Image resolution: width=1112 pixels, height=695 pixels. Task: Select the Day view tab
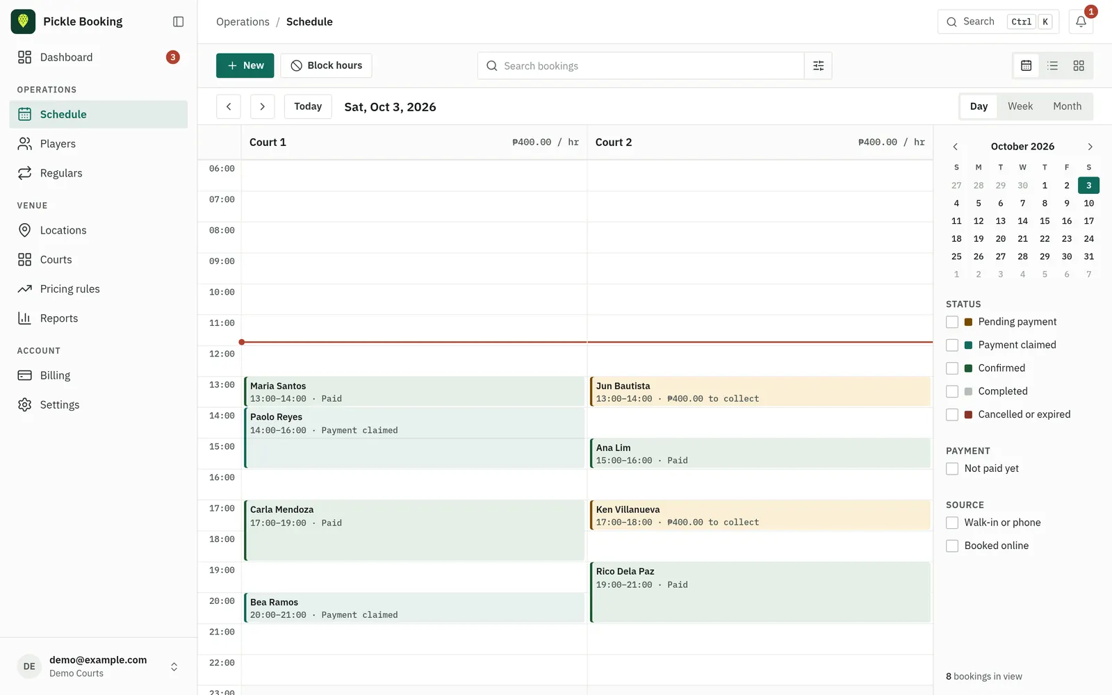pyautogui.click(x=979, y=106)
